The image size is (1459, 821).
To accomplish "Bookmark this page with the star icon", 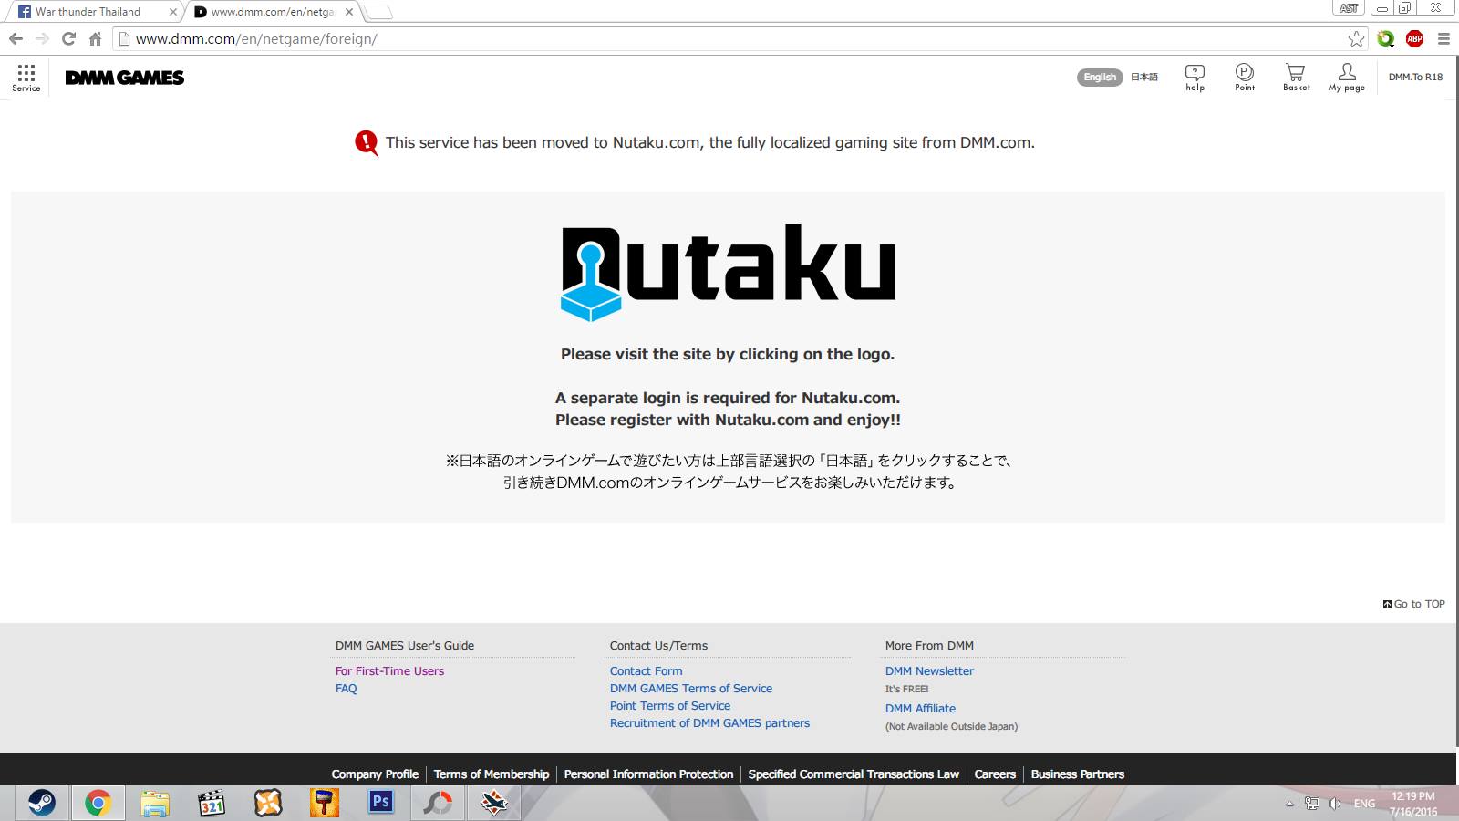I will tap(1357, 38).
